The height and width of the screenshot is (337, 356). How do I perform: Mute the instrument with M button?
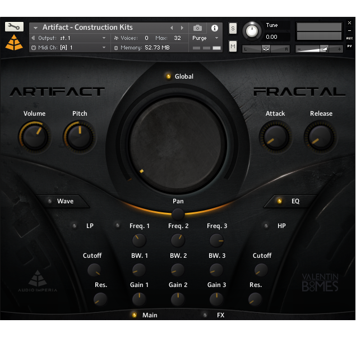(233, 47)
